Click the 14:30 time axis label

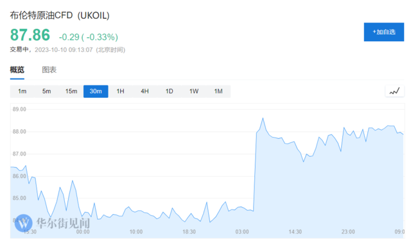[295, 232]
